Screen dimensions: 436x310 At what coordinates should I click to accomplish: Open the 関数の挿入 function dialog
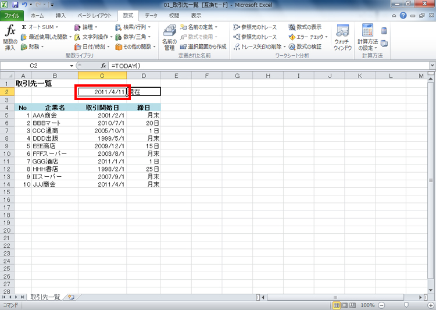(x=10, y=38)
